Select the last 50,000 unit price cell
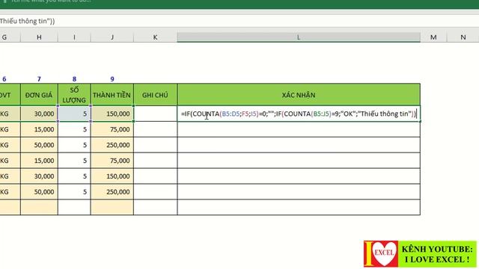 39,192
